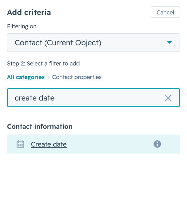187x212 pixels.
Task: Click the typed "create date" search text
Action: (34, 98)
